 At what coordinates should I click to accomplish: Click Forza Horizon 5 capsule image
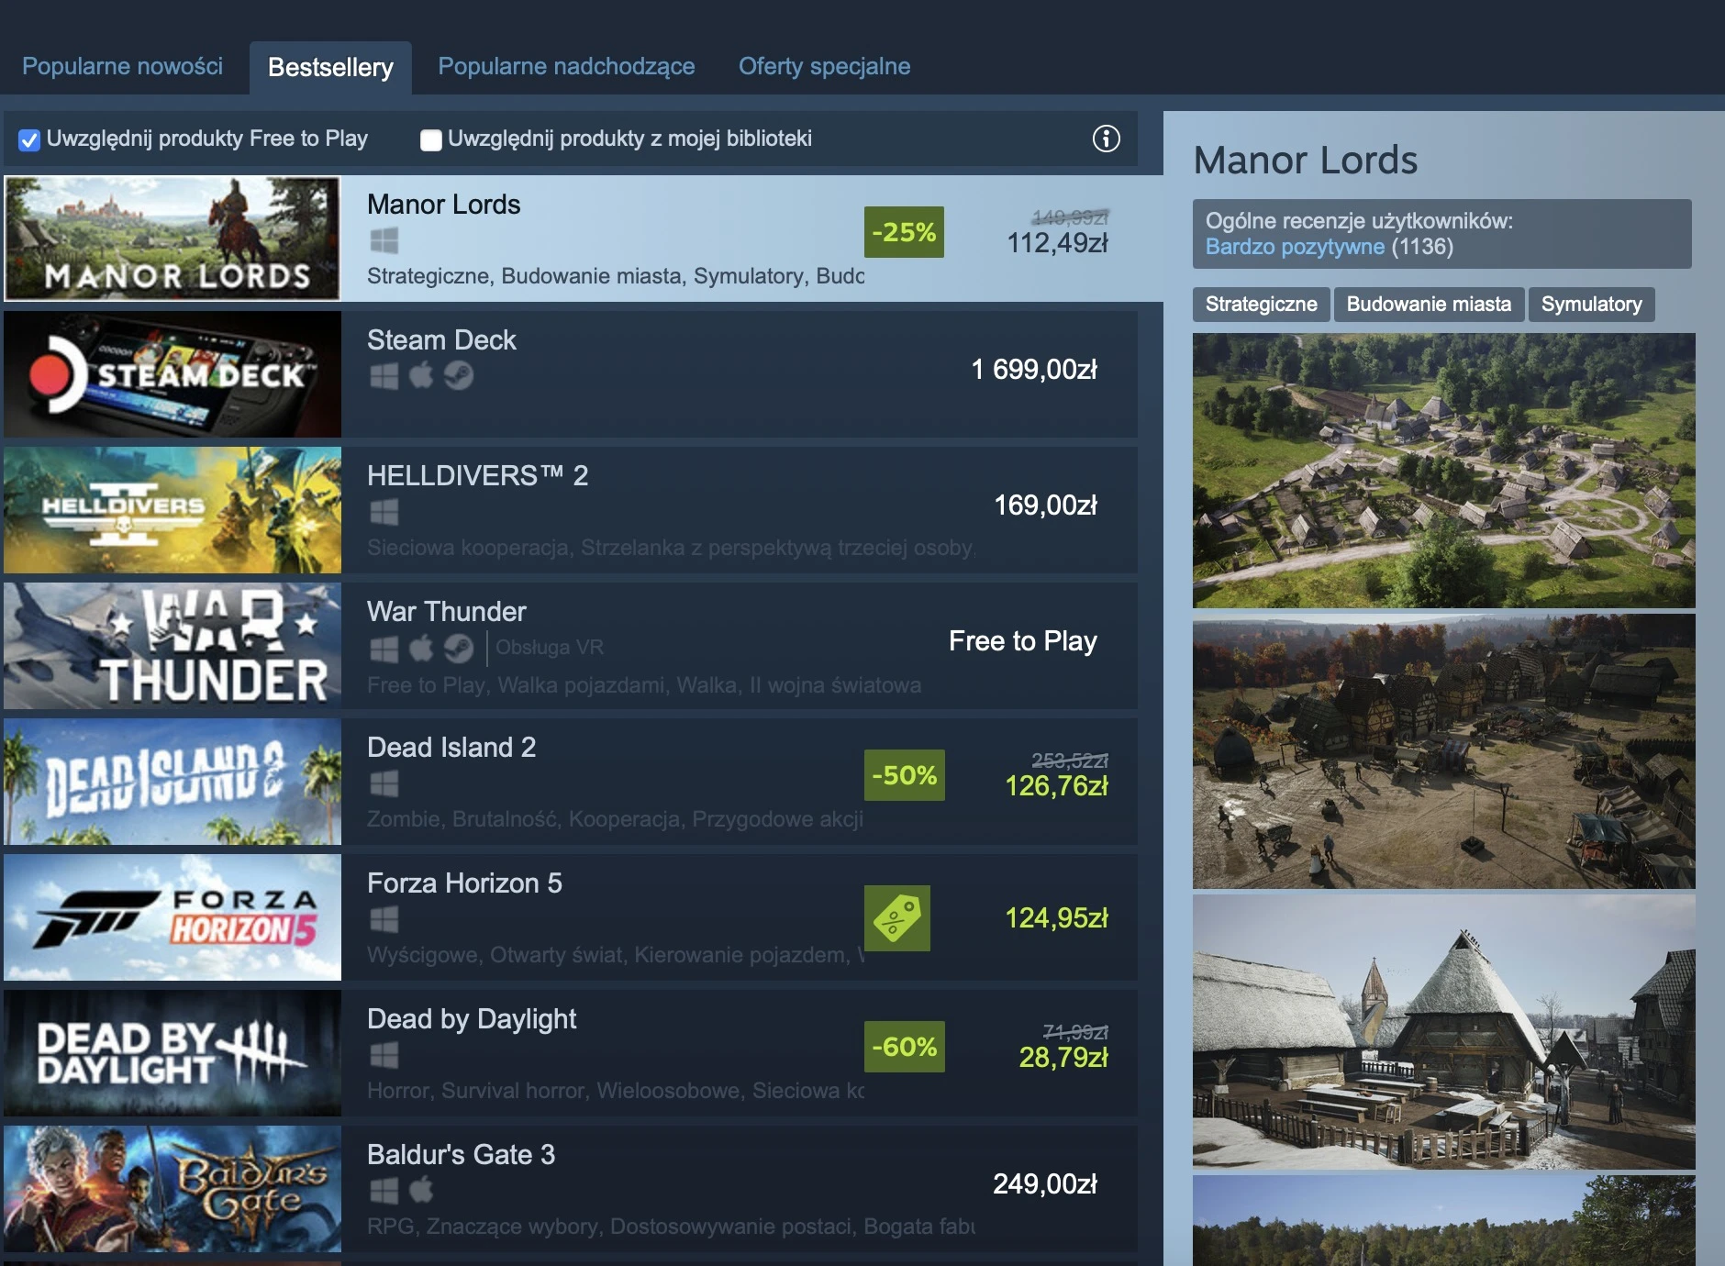(172, 917)
